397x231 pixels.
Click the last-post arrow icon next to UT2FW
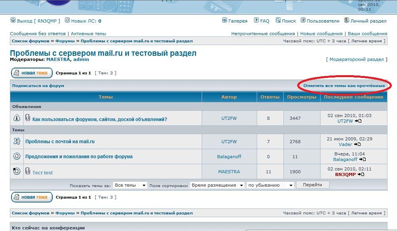(358, 121)
